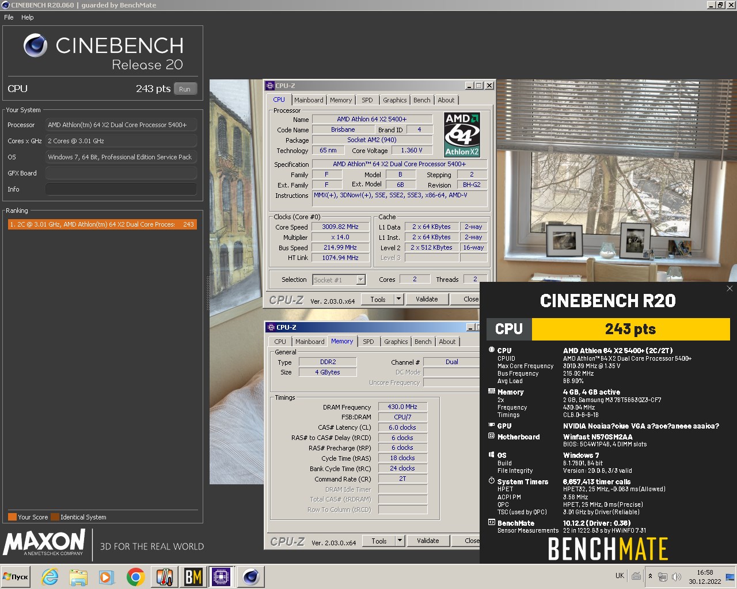This screenshot has width=737, height=589.
Task: Show hidden system tray icons arrow
Action: (650, 576)
